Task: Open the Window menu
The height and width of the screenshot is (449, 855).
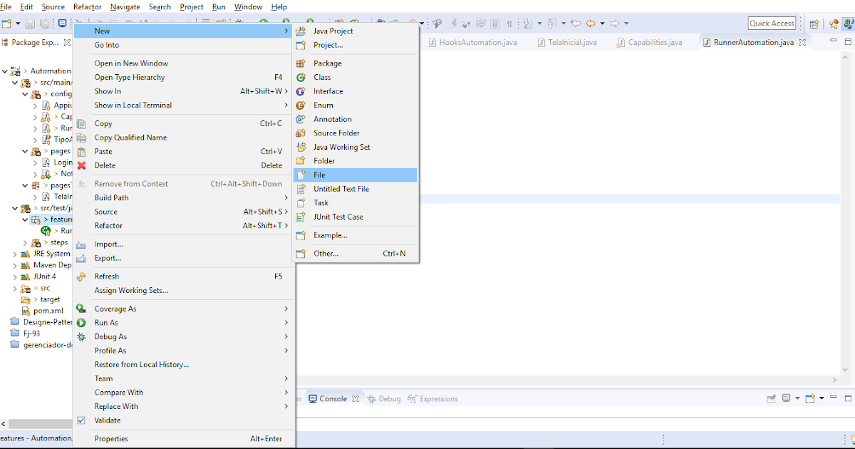Action: click(248, 6)
